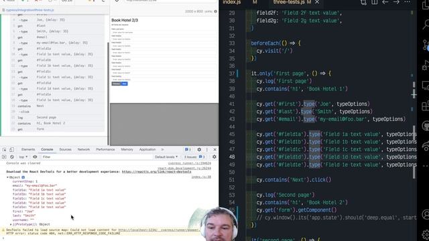
Task: Toggle the live expression eye icon
Action: pos(35,157)
